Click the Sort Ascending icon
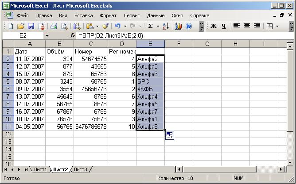This screenshot has width=296, height=184. click(x=165, y=26)
